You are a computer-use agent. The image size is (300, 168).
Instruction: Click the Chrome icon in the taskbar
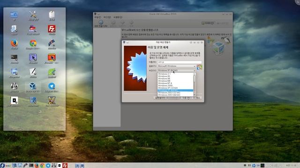click(x=42, y=165)
